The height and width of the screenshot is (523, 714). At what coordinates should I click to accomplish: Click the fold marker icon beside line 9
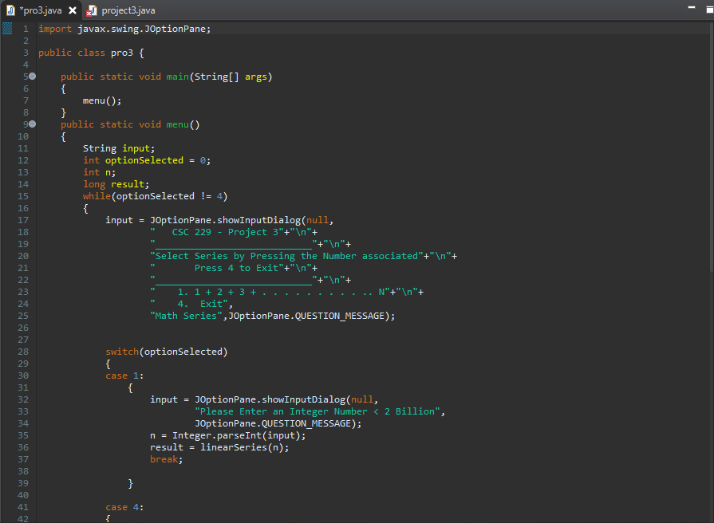point(32,124)
